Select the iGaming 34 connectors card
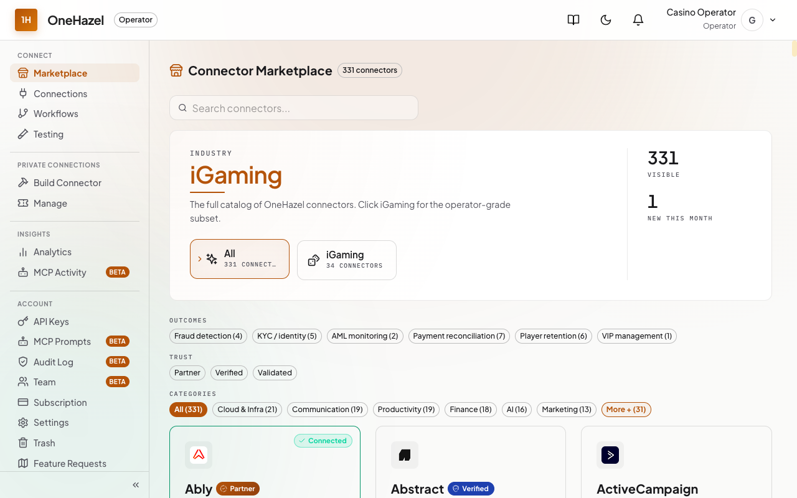This screenshot has width=797, height=498. (x=347, y=260)
